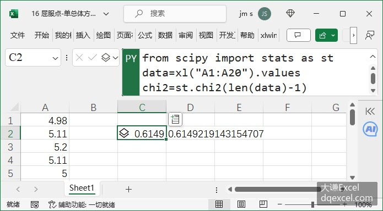Select column F header
Viewport: 383px width, 211px height.
287,107
